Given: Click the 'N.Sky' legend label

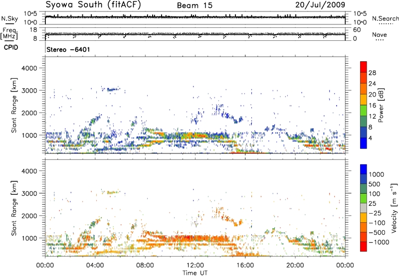Looking at the screenshot, I should click(9, 18).
